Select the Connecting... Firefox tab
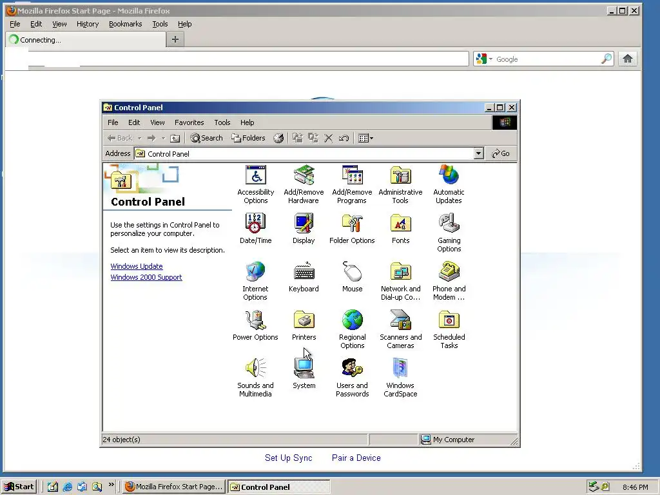This screenshot has height=495, width=660. click(86, 39)
